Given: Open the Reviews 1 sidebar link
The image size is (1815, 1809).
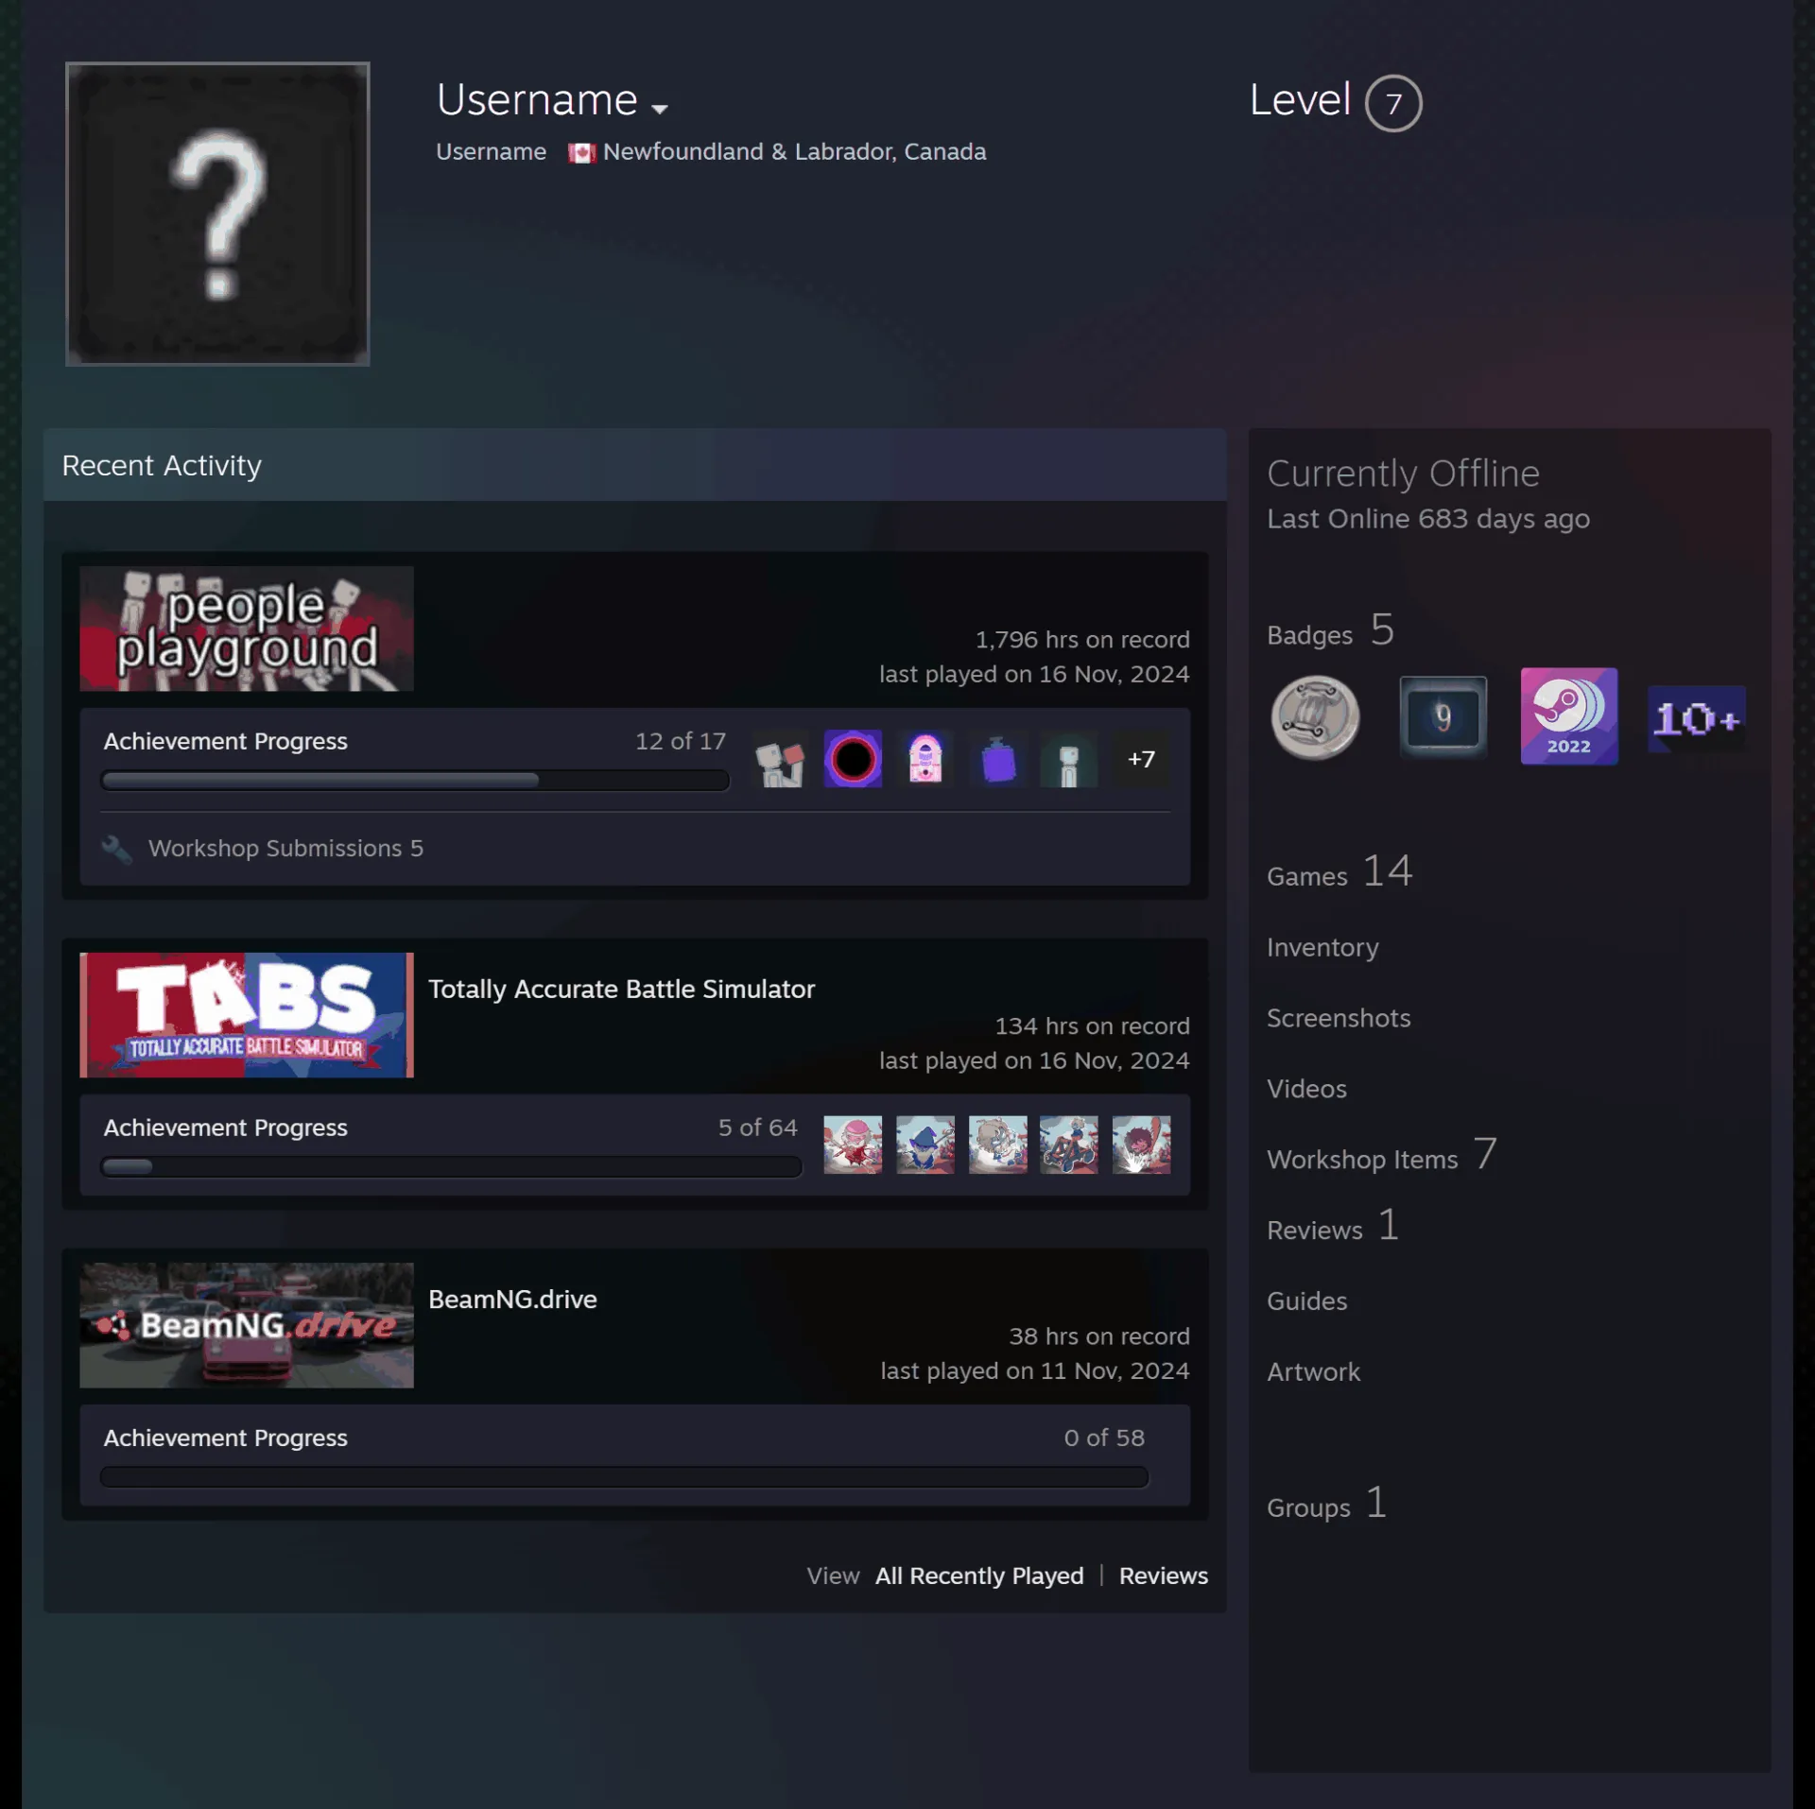Looking at the screenshot, I should [x=1333, y=1226].
